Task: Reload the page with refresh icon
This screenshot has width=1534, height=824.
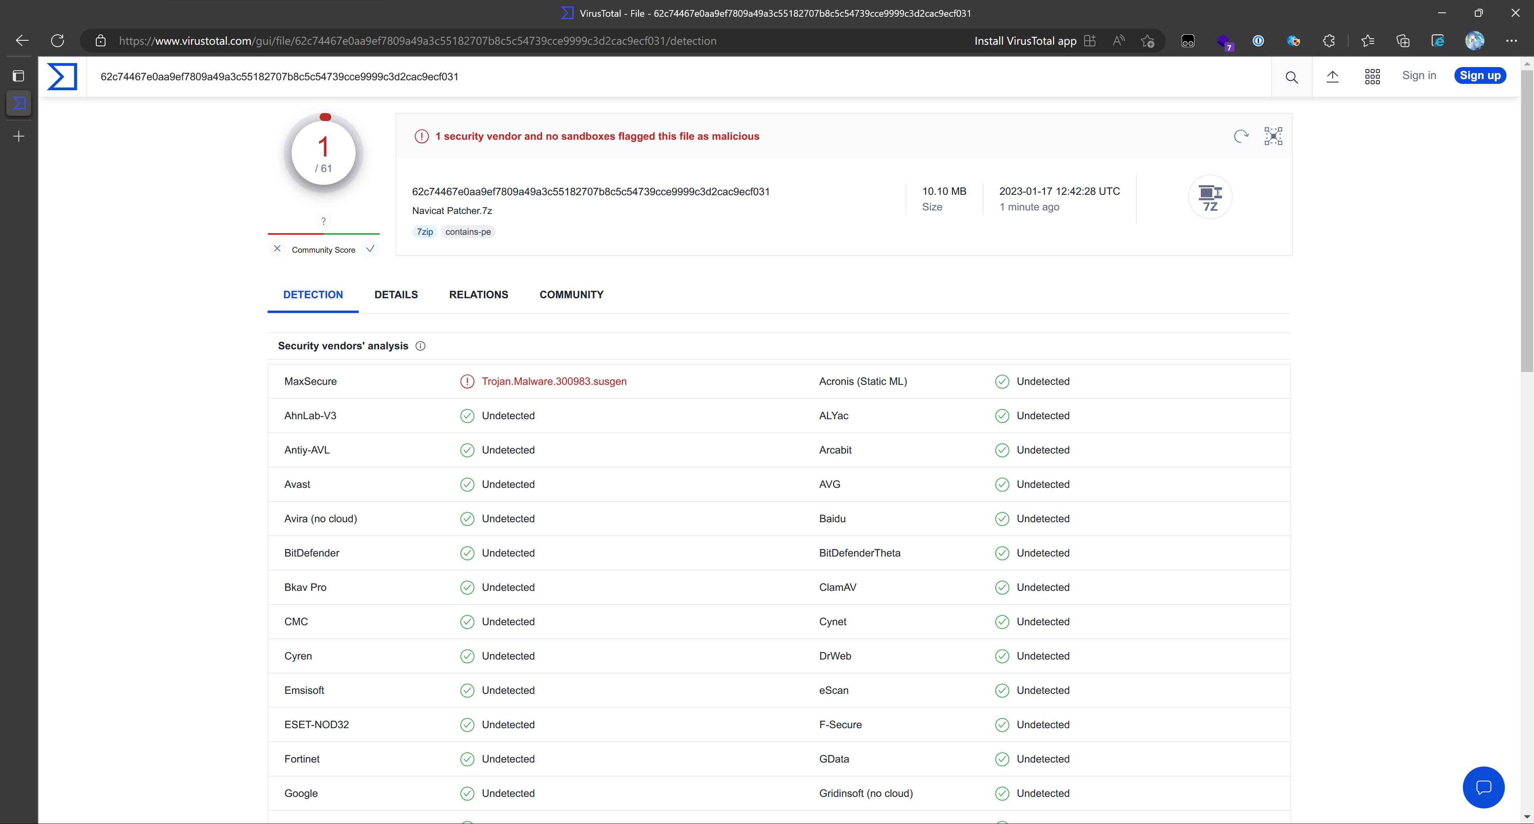Action: tap(57, 40)
